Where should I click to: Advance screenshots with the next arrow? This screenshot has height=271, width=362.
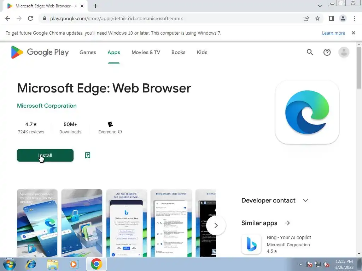[216, 225]
